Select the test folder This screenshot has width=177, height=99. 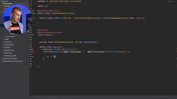click(7, 39)
